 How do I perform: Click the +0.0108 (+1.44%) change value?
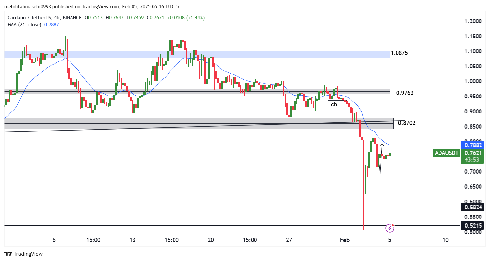pos(186,18)
